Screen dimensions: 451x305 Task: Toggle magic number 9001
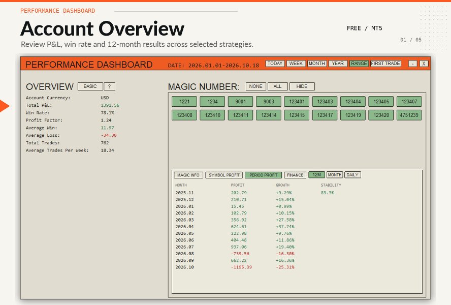click(240, 101)
